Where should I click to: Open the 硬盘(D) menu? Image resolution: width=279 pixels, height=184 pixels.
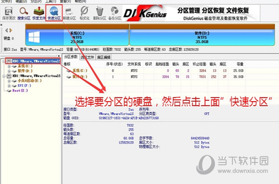point(21,1)
